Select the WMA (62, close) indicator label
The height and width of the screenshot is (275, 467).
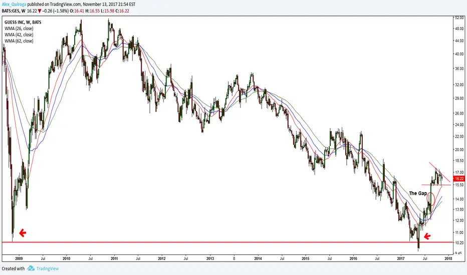(19, 41)
